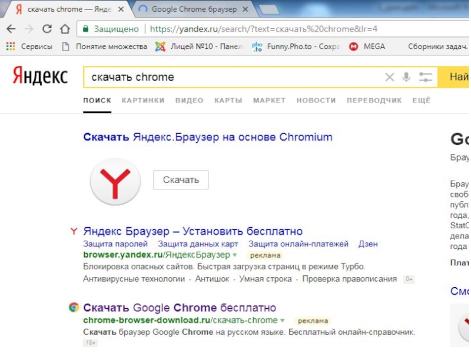Viewport: 471px width, 353px height.
Task: Open the Защита данных карт sitelink
Action: [198, 244]
